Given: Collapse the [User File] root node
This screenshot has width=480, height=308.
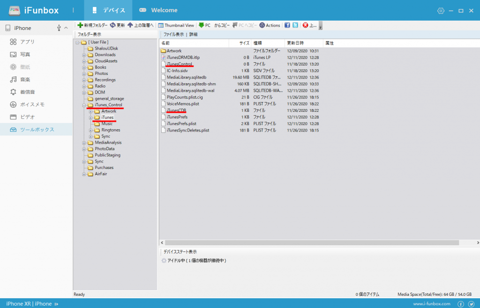Looking at the screenshot, I should point(77,43).
